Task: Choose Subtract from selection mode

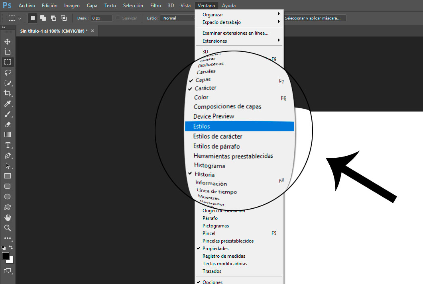Action: [53, 18]
